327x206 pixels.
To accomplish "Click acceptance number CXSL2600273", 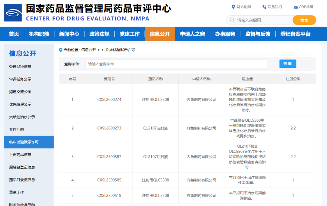I will click(x=109, y=128).
